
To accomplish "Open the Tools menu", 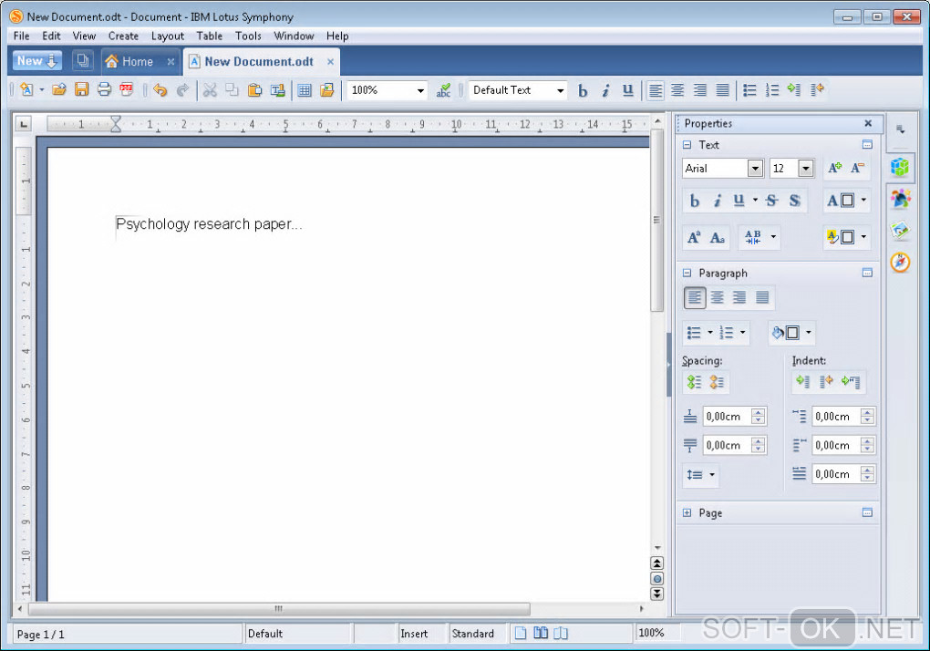I will [x=248, y=36].
